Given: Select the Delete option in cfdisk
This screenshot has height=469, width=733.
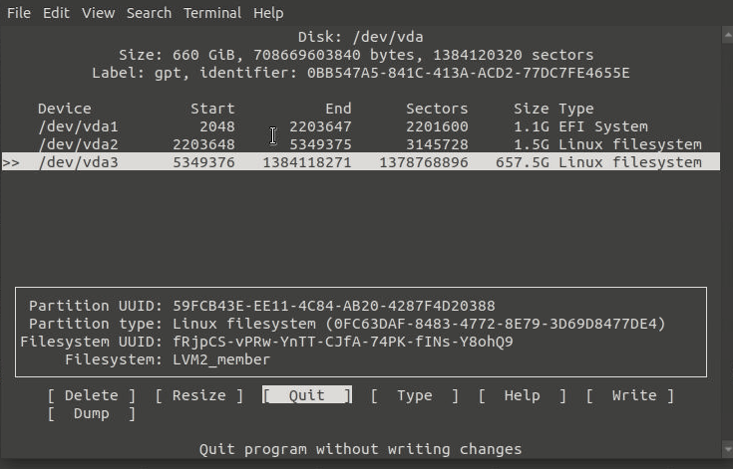Looking at the screenshot, I should tap(91, 395).
